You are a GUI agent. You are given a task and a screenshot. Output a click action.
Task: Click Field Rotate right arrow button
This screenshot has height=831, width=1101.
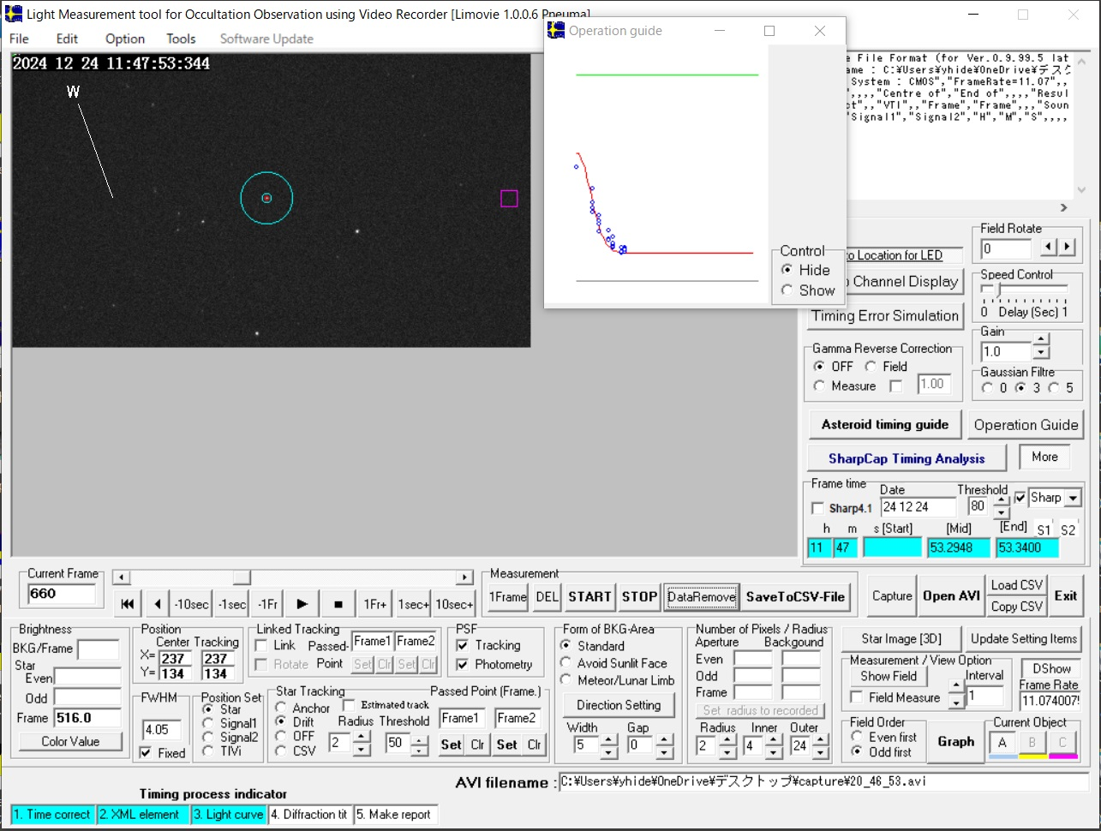tap(1067, 248)
